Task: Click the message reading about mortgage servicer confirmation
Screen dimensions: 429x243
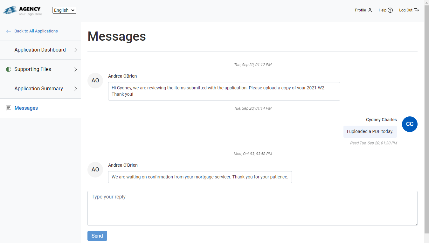Action: 200,177
